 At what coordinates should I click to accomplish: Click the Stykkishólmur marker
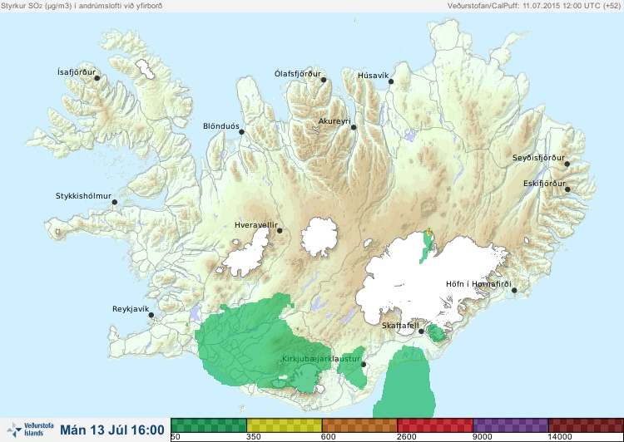115,203
